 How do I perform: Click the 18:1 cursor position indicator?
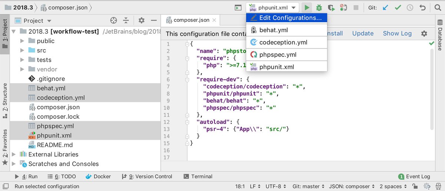tap(240, 187)
